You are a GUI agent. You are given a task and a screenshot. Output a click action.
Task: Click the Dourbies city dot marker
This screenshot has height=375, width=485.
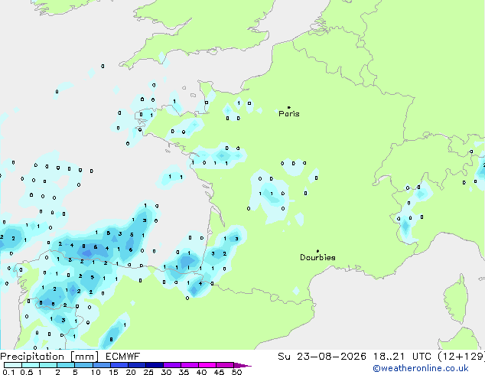pyautogui.click(x=317, y=251)
